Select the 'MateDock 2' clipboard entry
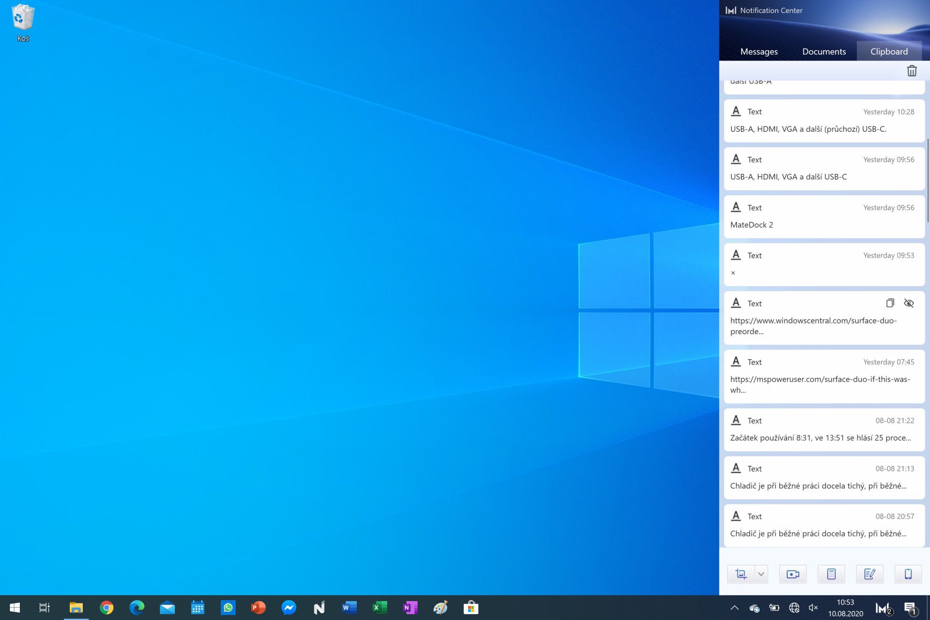The width and height of the screenshot is (930, 620). pos(824,217)
